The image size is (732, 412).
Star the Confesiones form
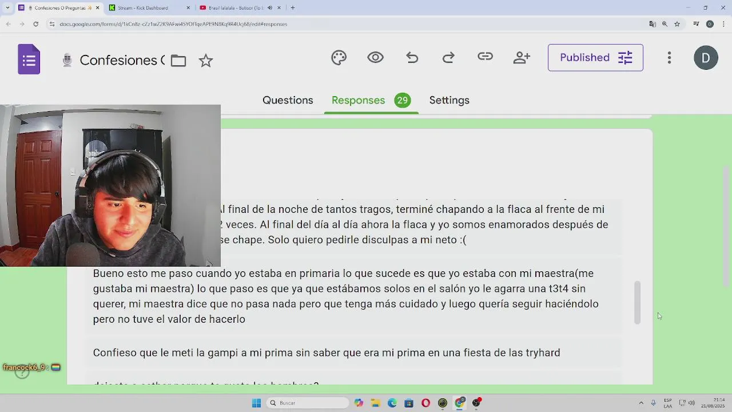(x=206, y=61)
